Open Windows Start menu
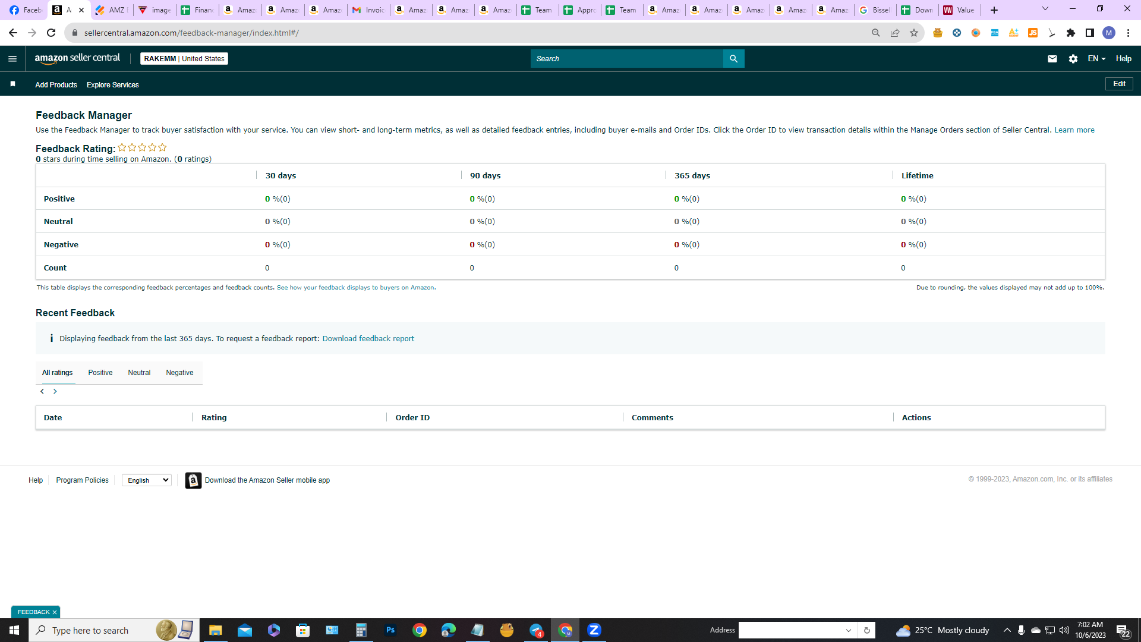Viewport: 1141px width, 642px height. pos(14,630)
